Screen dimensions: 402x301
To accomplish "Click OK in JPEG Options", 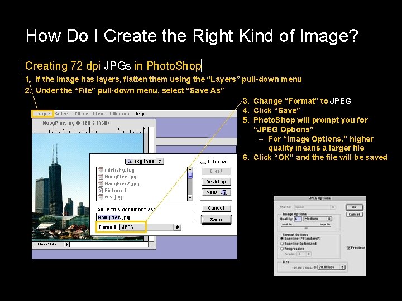I will tap(355, 207).
